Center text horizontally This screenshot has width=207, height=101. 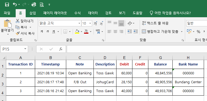click(x=115, y=32)
